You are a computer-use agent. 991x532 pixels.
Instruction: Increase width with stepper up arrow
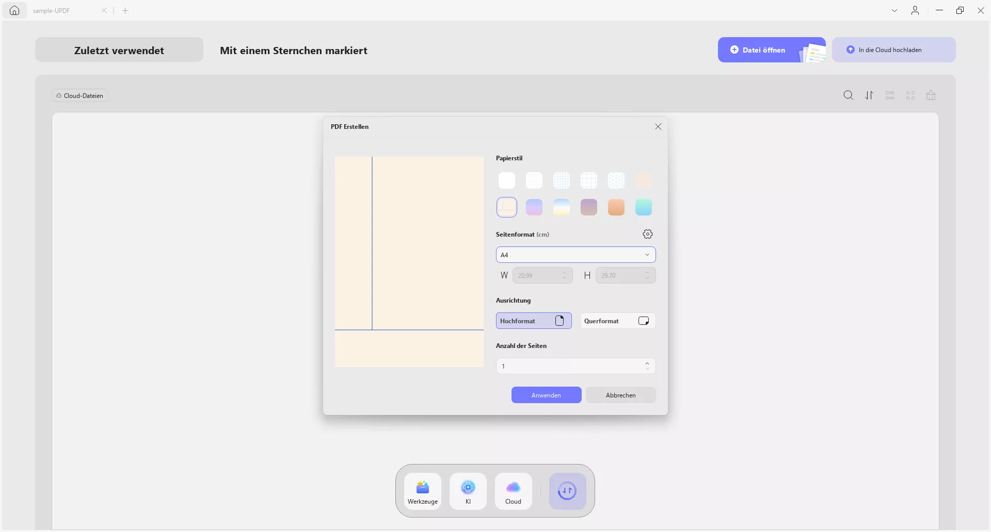tap(564, 272)
